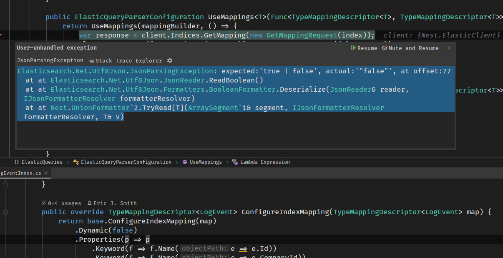Close the gEventIndex.cs editor tab

pyautogui.click(x=46, y=173)
